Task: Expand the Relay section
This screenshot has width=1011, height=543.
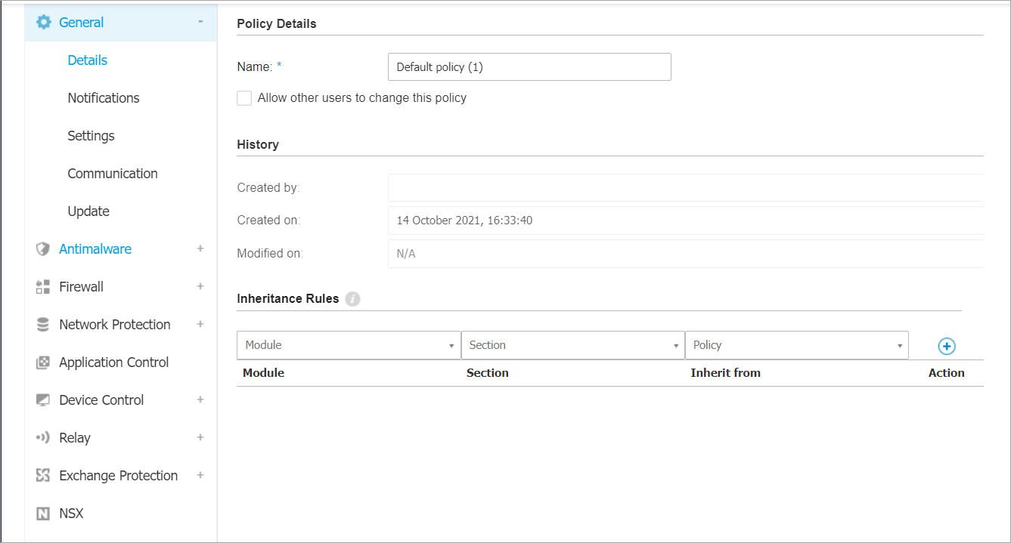Action: [200, 437]
